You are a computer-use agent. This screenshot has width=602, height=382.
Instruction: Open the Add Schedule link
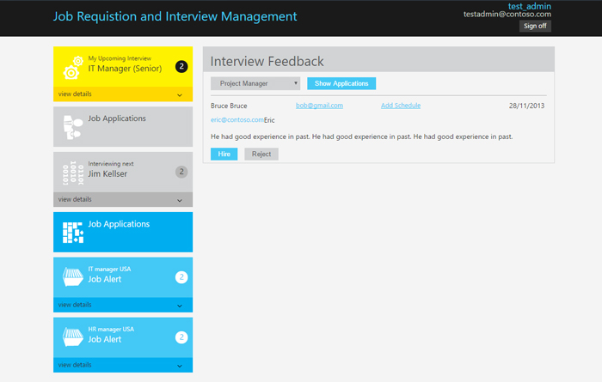[401, 106]
